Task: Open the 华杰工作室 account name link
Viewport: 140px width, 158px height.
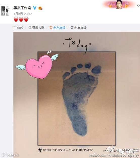Action: pyautogui.click(x=22, y=8)
